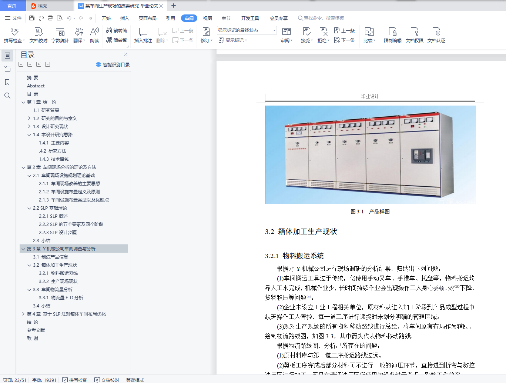Collapse Chapter 2 outline node
The height and width of the screenshot is (383, 506).
point(23,167)
